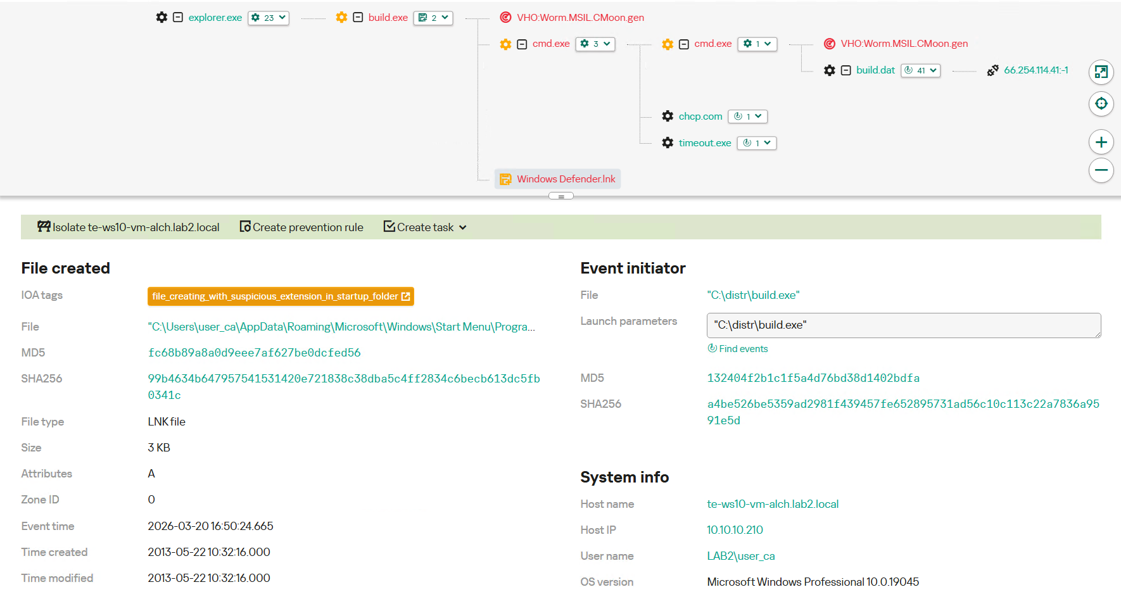
Task: Center the graph with the target icon
Action: (1101, 104)
